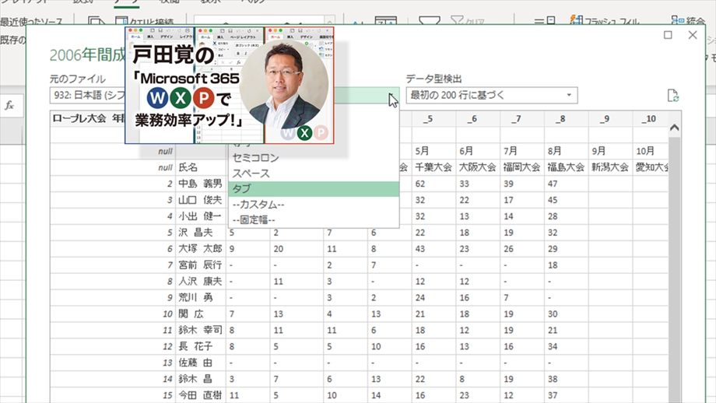Select column header _8
The width and height of the screenshot is (716, 403).
[x=567, y=119]
